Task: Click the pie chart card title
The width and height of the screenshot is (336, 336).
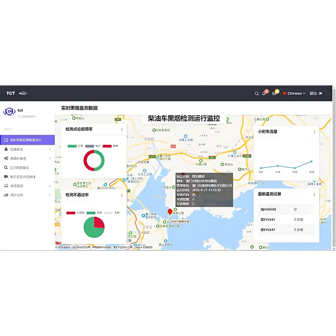Action: click(77, 195)
